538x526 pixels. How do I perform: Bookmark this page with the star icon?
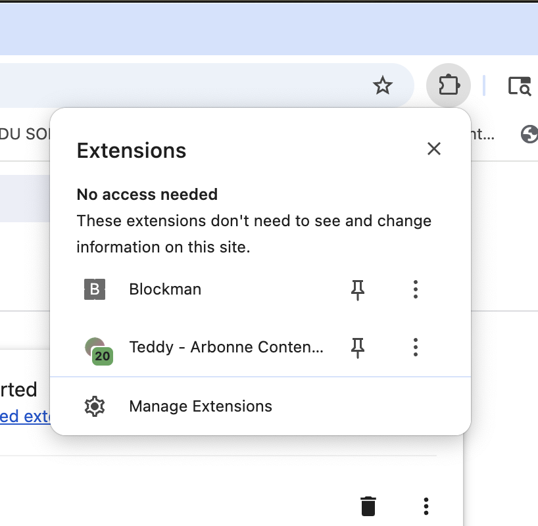[x=382, y=85]
